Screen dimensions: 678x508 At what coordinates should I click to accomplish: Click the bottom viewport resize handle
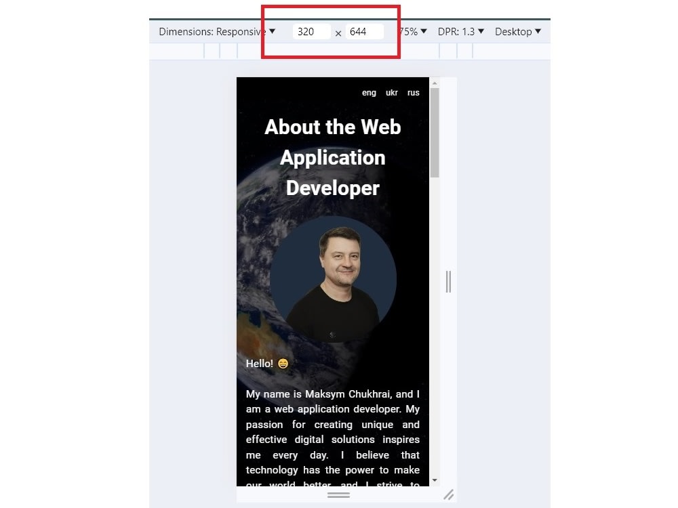click(x=338, y=495)
